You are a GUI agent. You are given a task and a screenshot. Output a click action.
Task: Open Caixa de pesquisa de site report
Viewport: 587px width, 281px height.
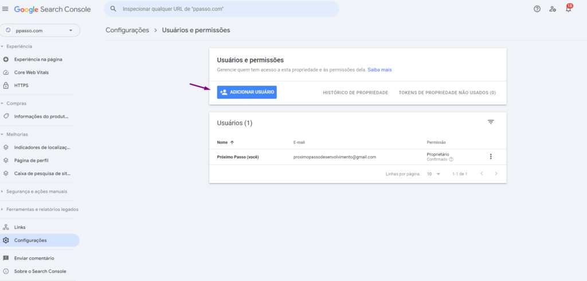click(x=42, y=173)
